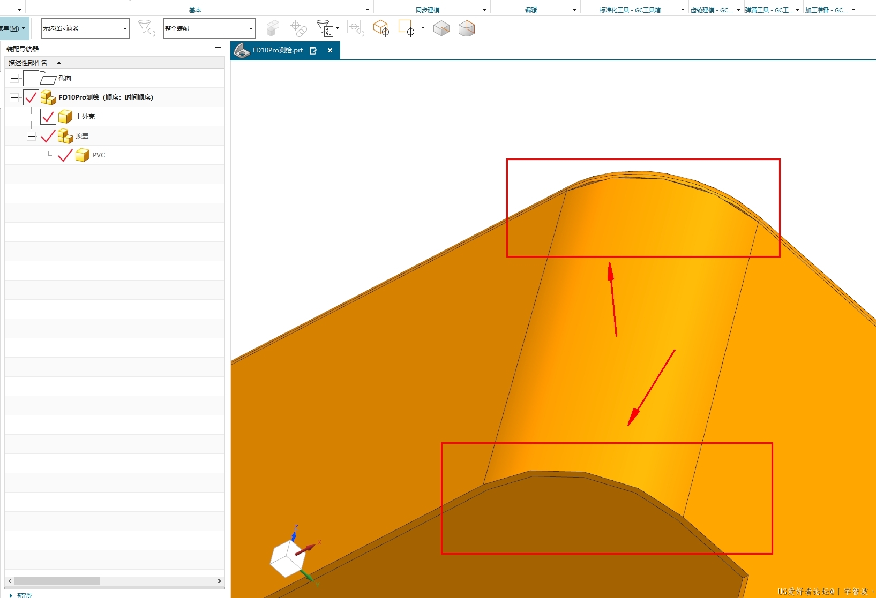876x598 pixels.
Task: Click the bracketed crosshair with return arrow icon
Action: point(356,28)
